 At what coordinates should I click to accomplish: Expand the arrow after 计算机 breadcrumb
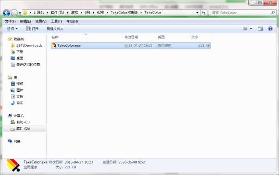click(x=47, y=13)
